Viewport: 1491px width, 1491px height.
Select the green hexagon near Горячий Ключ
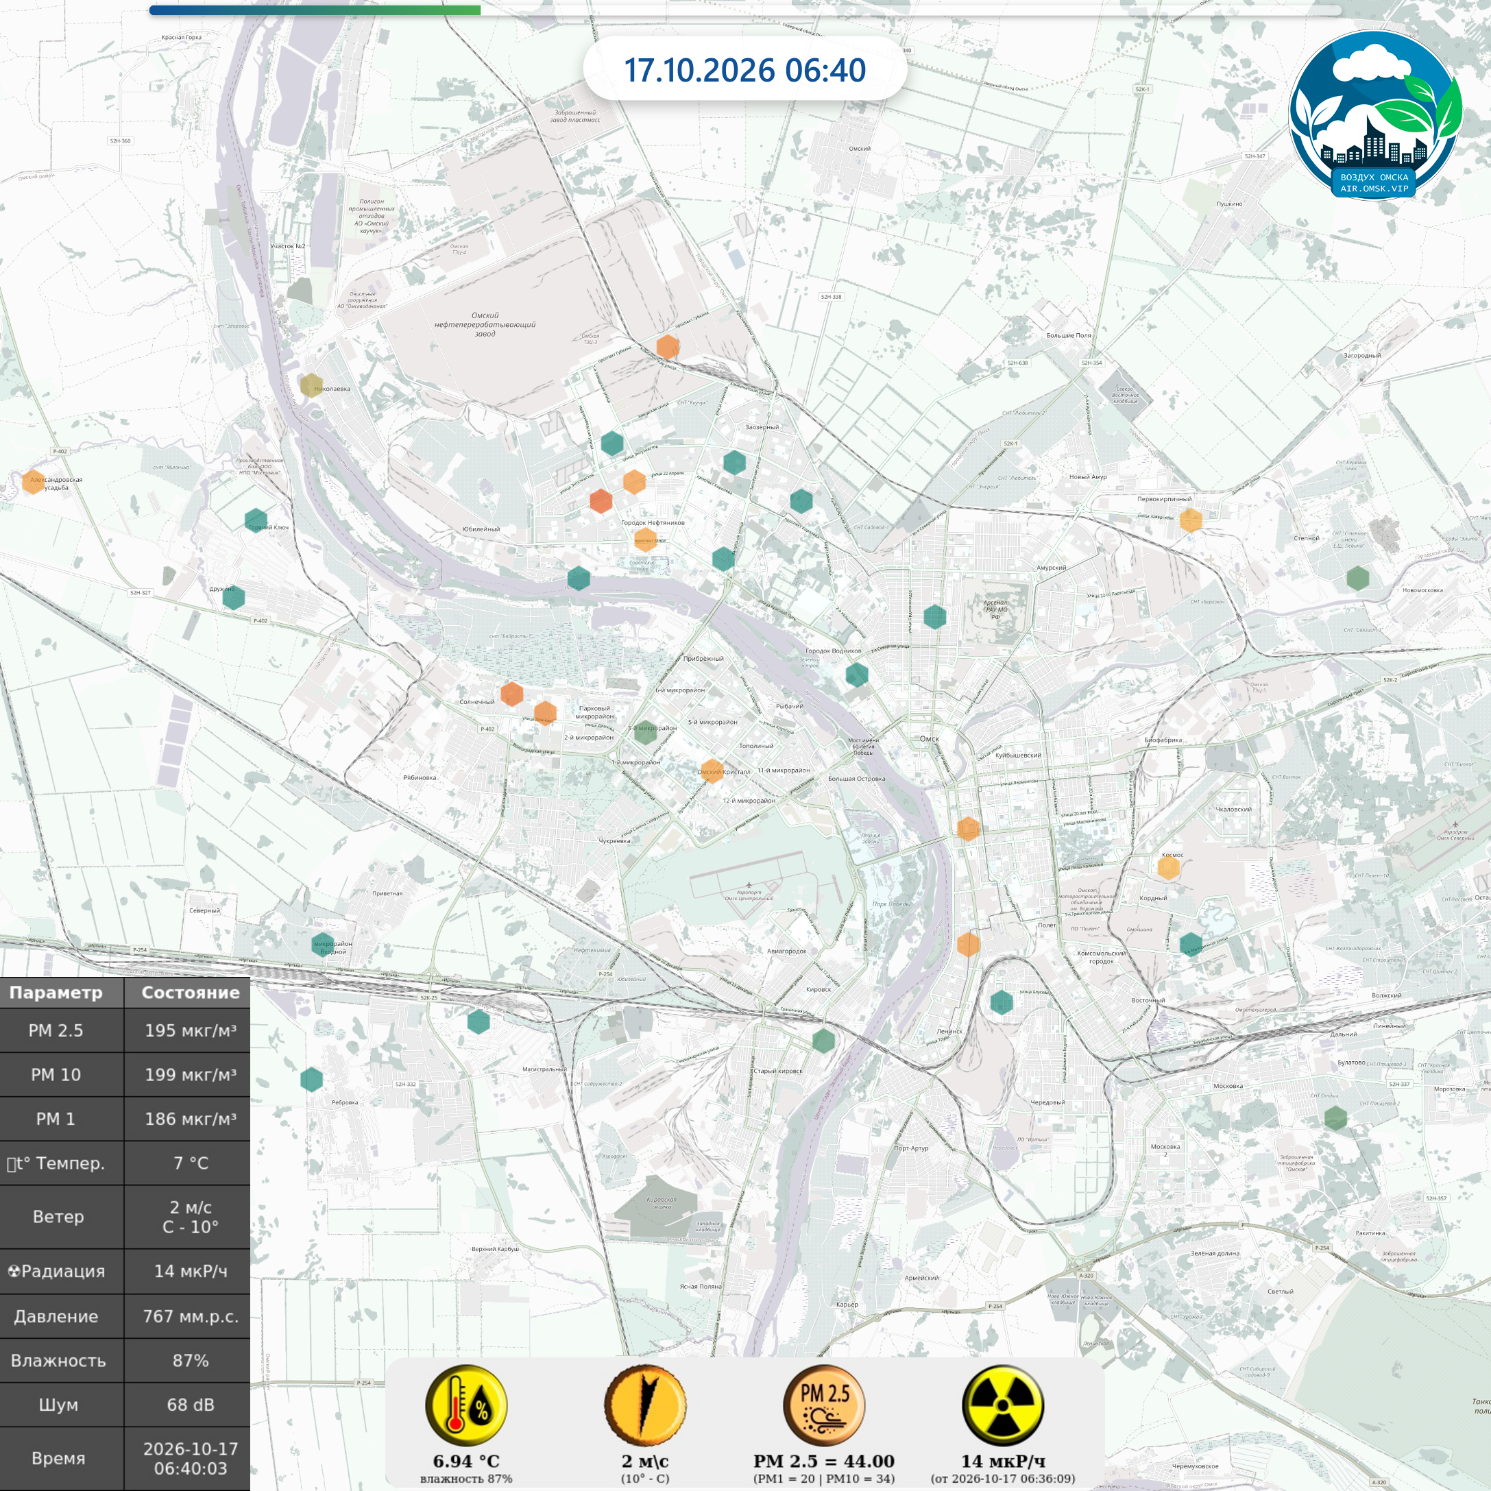[256, 521]
